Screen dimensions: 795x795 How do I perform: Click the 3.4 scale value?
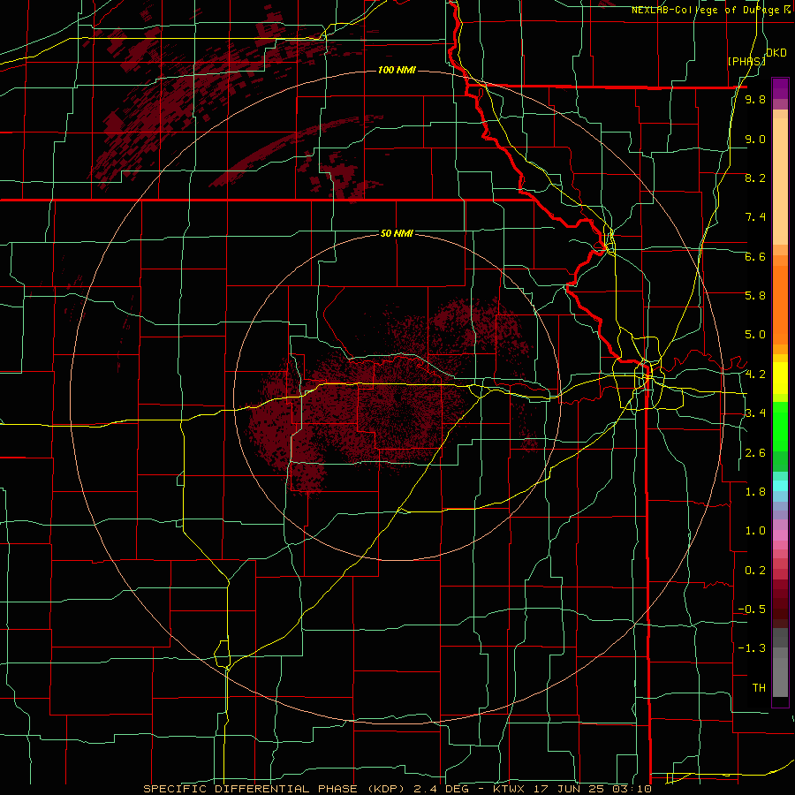(x=755, y=413)
